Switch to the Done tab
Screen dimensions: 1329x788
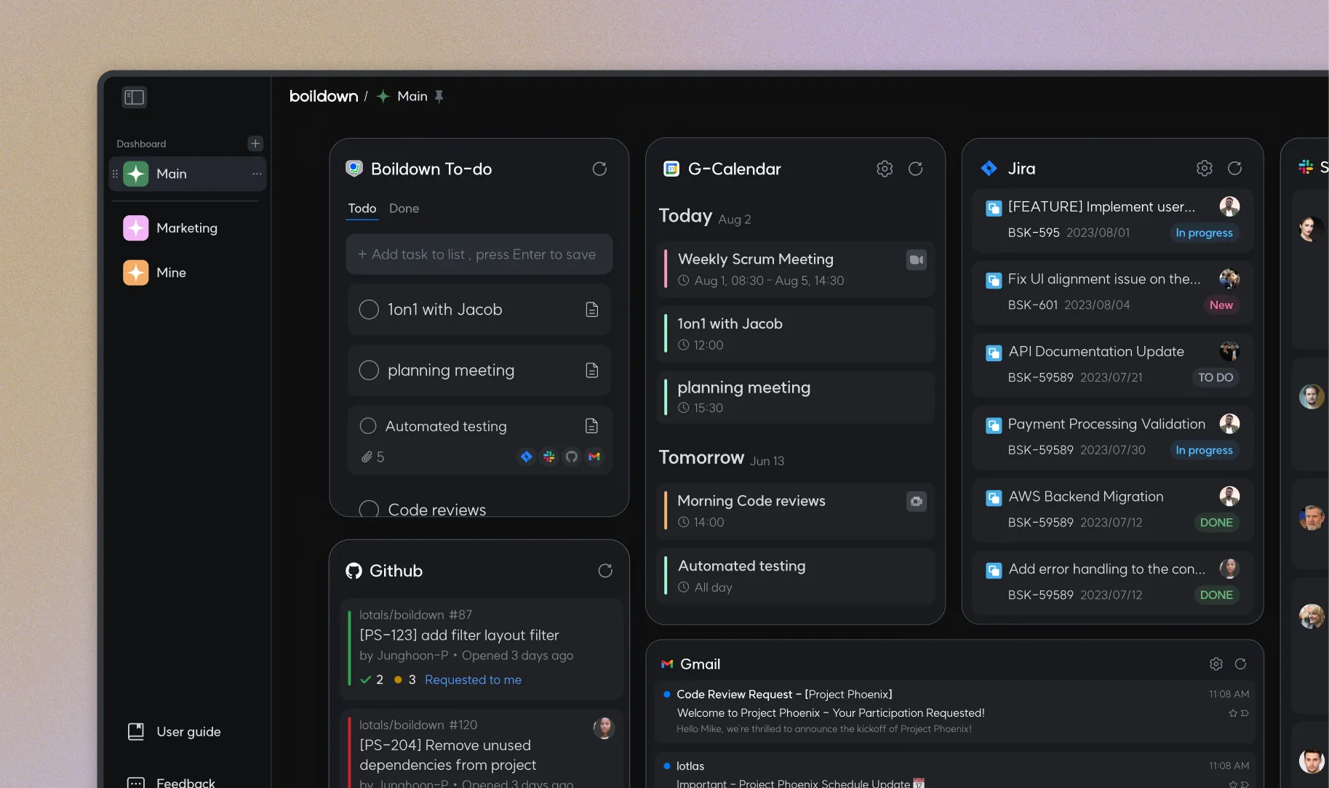tap(404, 209)
